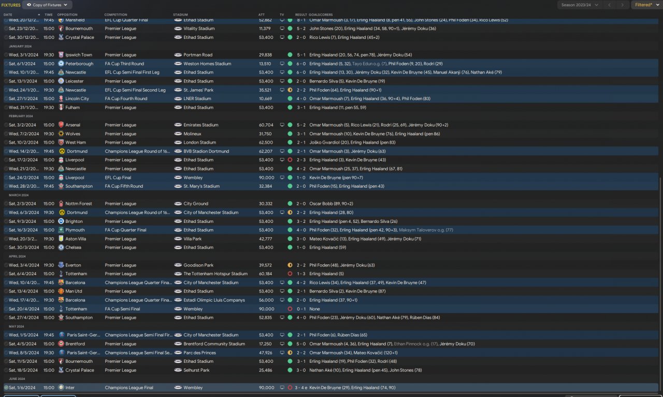Click the TV icon on the Inter row
The width and height of the screenshot is (663, 397).
[282, 388]
